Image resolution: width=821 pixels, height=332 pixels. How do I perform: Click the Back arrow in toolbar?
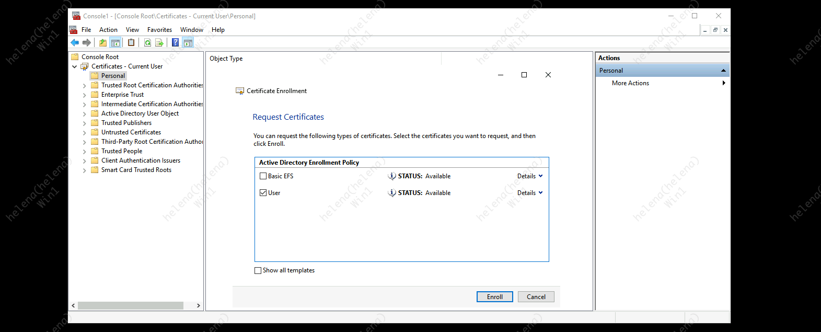[75, 43]
